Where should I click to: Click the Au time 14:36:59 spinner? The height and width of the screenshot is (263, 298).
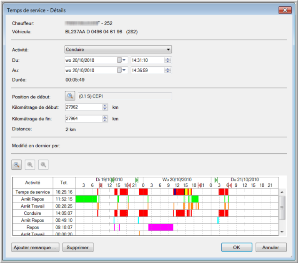pos(168,70)
